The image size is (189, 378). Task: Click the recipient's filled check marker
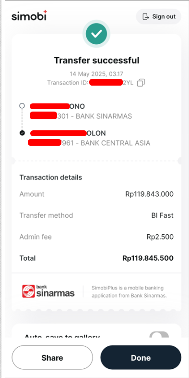[22, 133]
